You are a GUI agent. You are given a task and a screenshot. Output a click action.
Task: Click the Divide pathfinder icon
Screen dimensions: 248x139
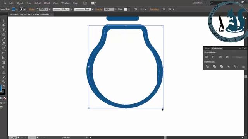point(207,66)
